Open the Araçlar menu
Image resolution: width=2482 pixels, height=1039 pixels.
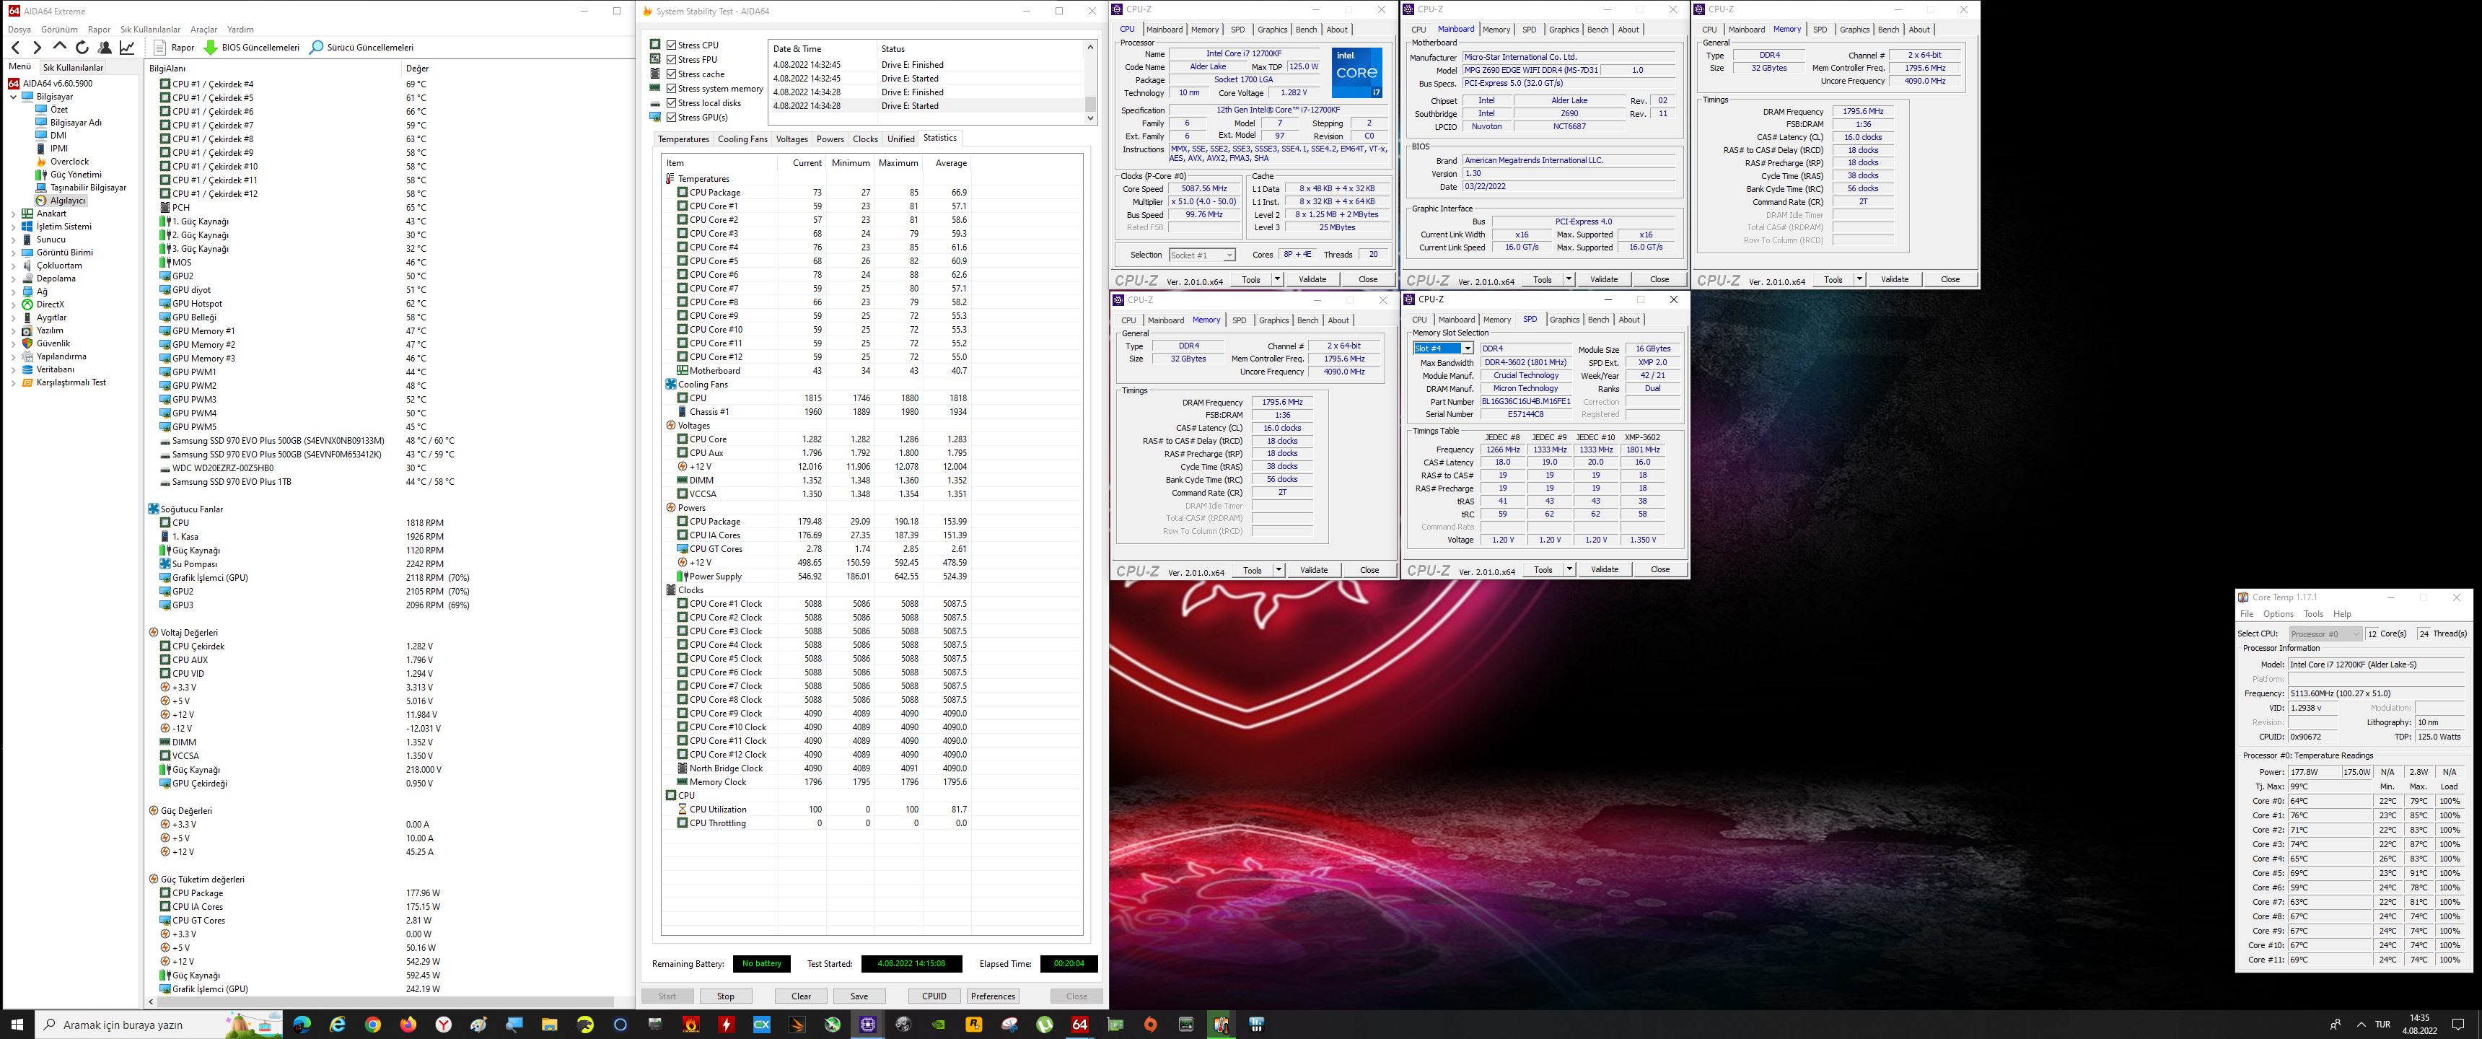click(x=204, y=29)
